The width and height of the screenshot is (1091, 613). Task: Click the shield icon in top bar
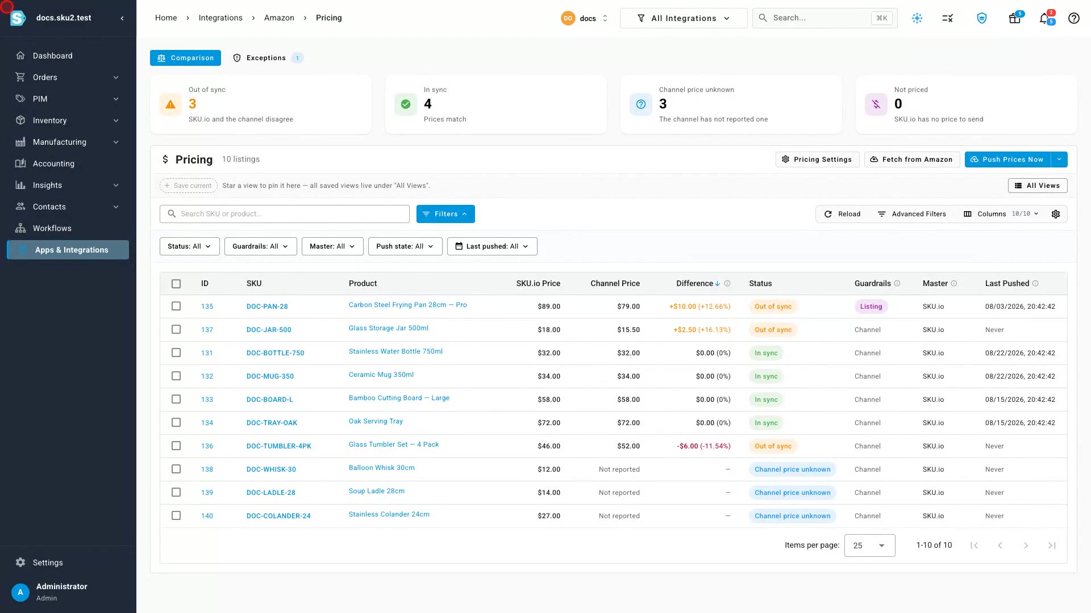(981, 18)
